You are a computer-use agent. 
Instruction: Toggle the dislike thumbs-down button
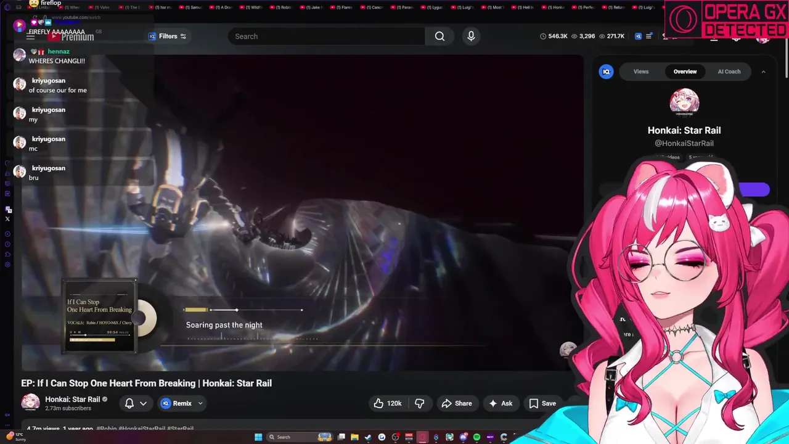(x=420, y=403)
